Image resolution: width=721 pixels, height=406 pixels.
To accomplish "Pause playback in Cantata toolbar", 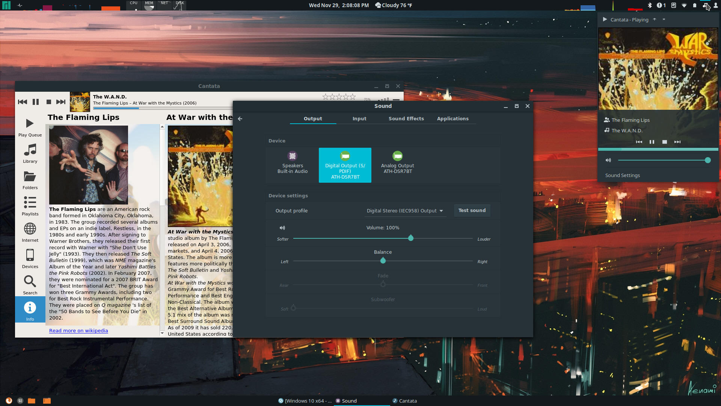I will 36,102.
